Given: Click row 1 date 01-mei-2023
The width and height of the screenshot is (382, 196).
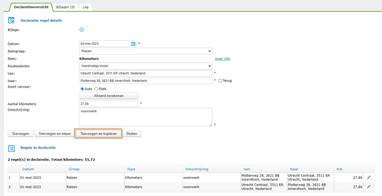Looking at the screenshot, I should pyautogui.click(x=31, y=178).
